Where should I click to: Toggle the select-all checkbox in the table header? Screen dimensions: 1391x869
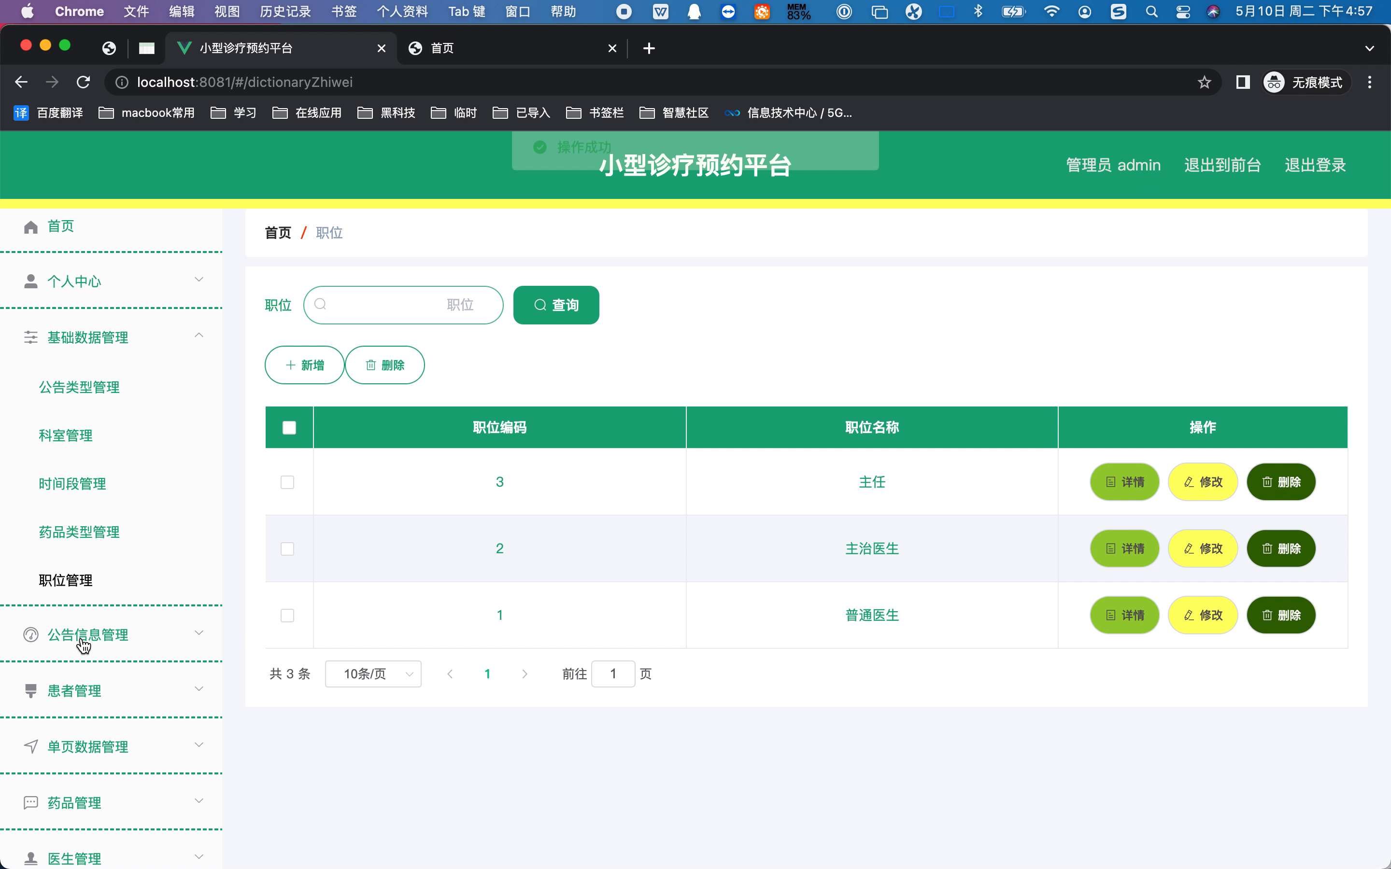pyautogui.click(x=289, y=428)
